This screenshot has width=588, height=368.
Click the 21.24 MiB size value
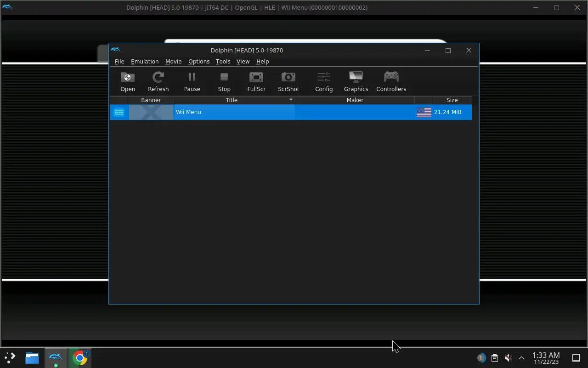tap(447, 112)
